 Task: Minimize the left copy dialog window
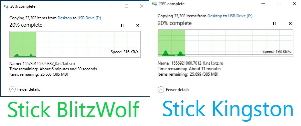pyautogui.click(x=111, y=6)
